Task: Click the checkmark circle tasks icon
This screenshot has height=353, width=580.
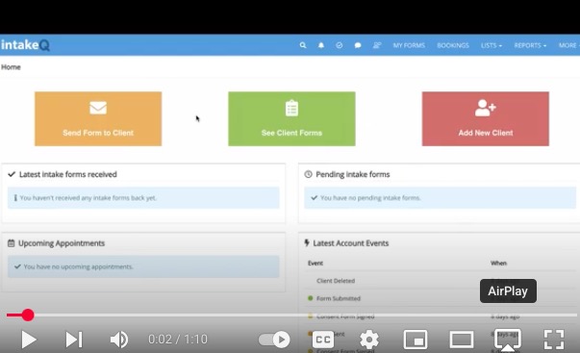Action: (340, 45)
